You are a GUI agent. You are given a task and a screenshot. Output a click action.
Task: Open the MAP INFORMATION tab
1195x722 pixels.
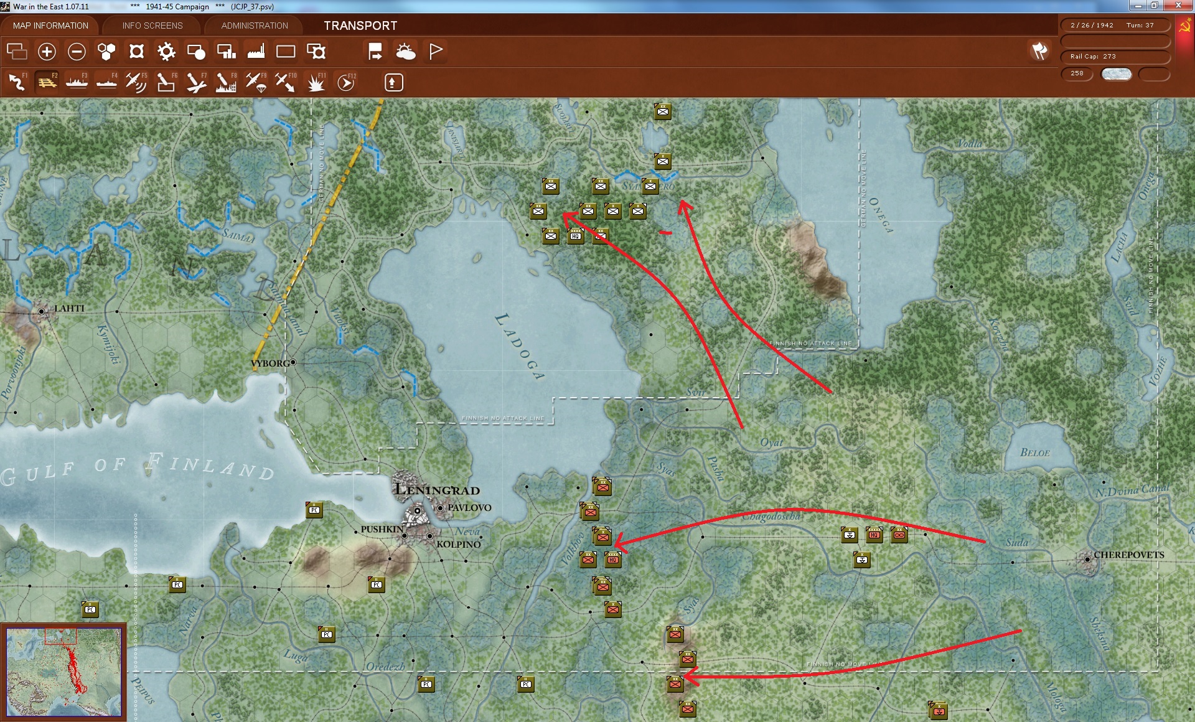tap(50, 26)
